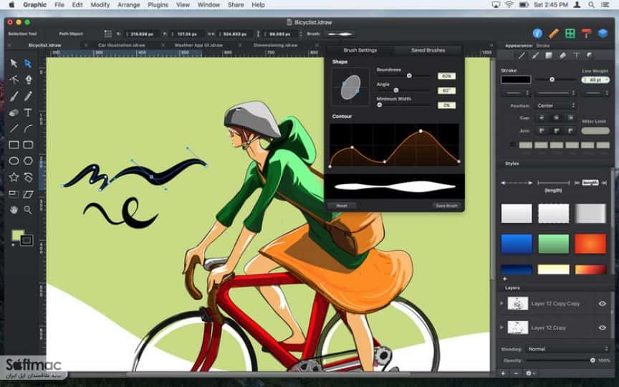This screenshot has width=619, height=387.
Task: Select the Brush tool
Action: point(14,96)
